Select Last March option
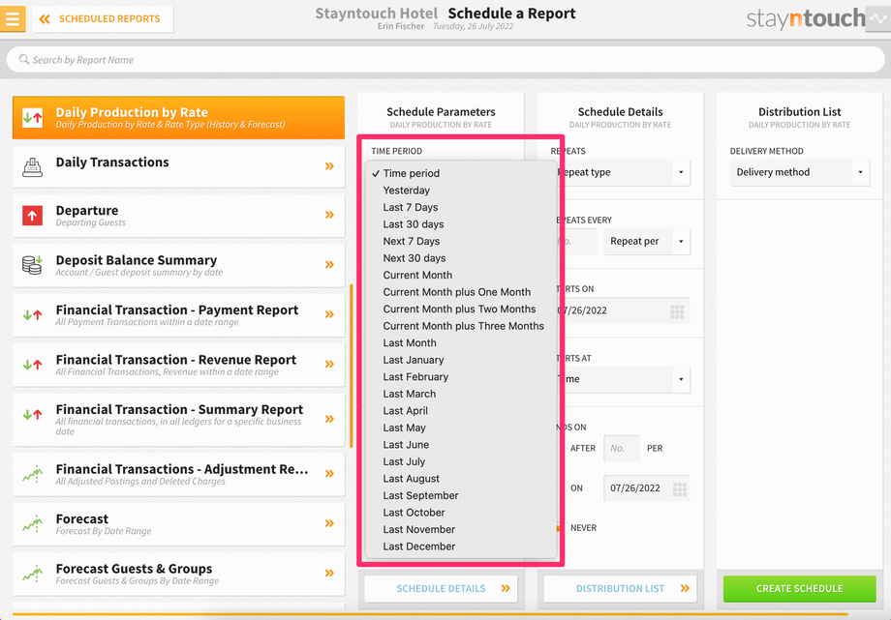Viewport: 891px width, 620px height. coord(461,394)
